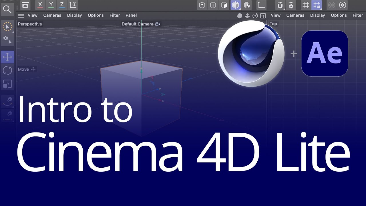This screenshot has height=206, width=366.
Task: Open Cameras menu in Perspective viewport
Action: tap(52, 15)
